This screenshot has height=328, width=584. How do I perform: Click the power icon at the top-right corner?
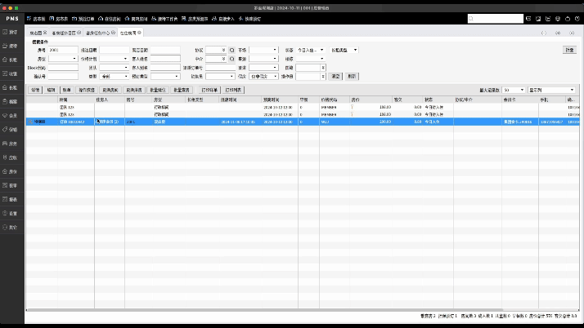(577, 19)
